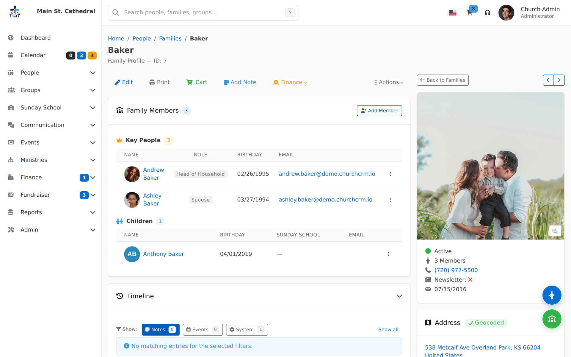Click Show all timeline link

pyautogui.click(x=388, y=330)
